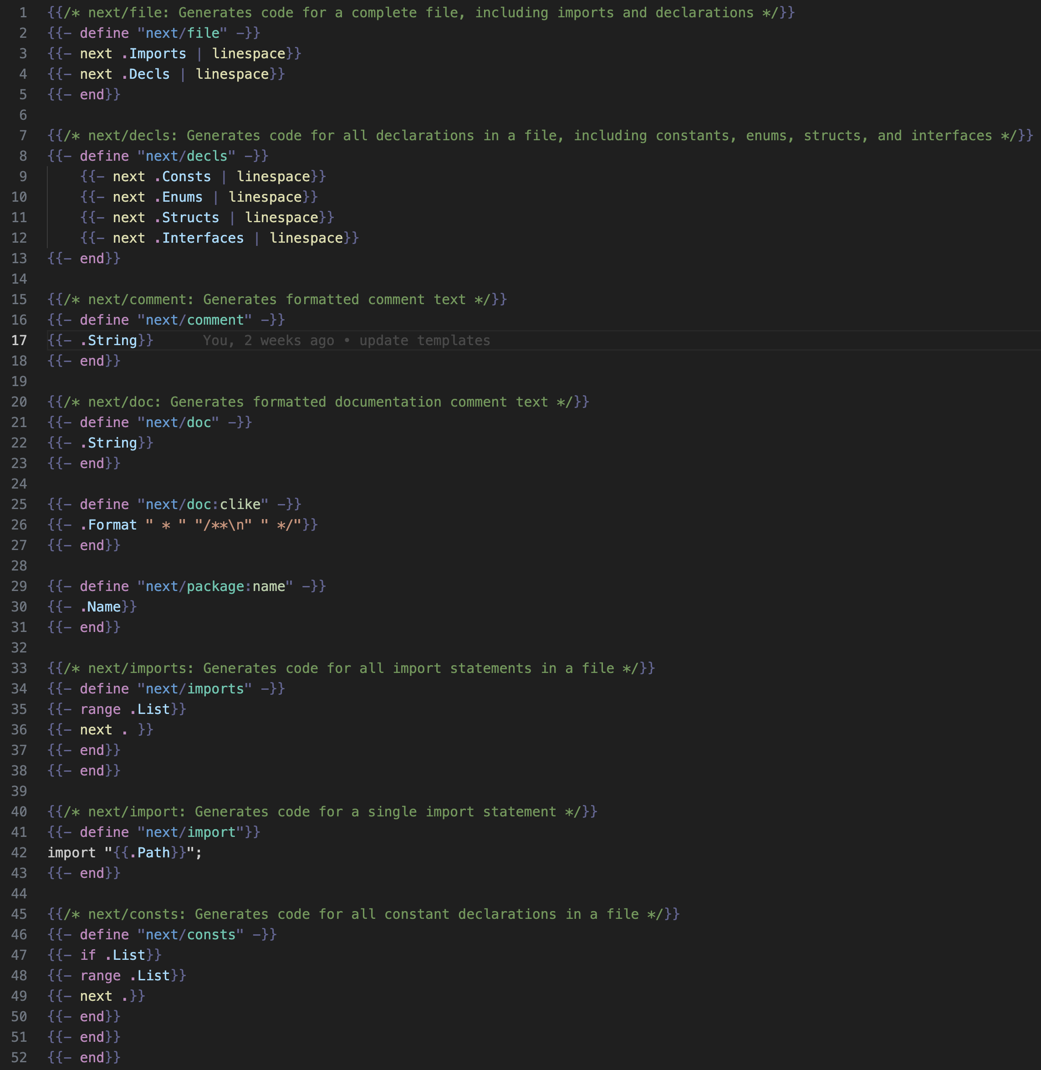Click the next/consts comment on line 45
Screen dimensions: 1041x1070
coord(363,914)
